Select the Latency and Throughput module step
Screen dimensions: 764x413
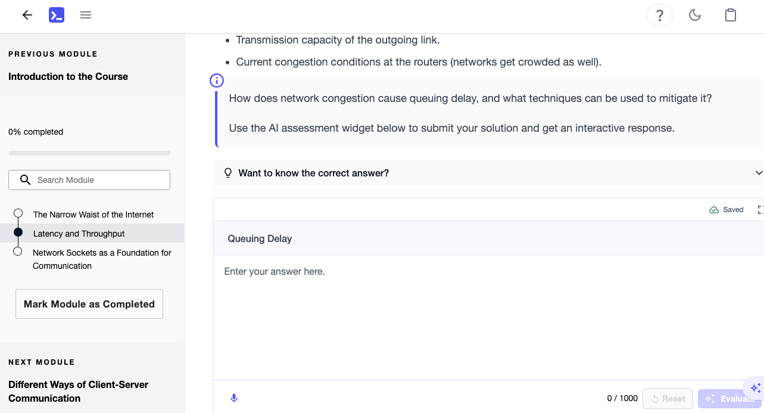click(79, 234)
